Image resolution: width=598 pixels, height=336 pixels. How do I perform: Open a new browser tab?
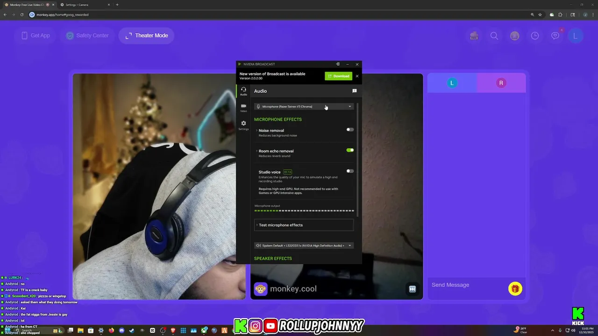point(117,5)
